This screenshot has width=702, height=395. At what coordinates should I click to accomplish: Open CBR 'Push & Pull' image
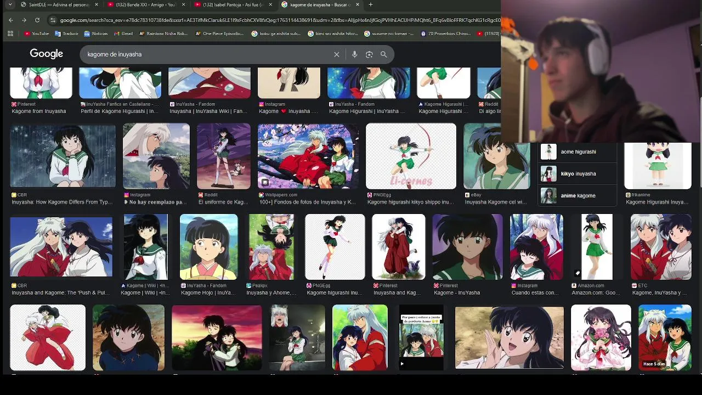point(61,247)
